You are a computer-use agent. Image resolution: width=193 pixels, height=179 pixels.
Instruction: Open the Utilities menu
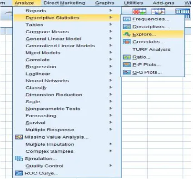point(134,3)
